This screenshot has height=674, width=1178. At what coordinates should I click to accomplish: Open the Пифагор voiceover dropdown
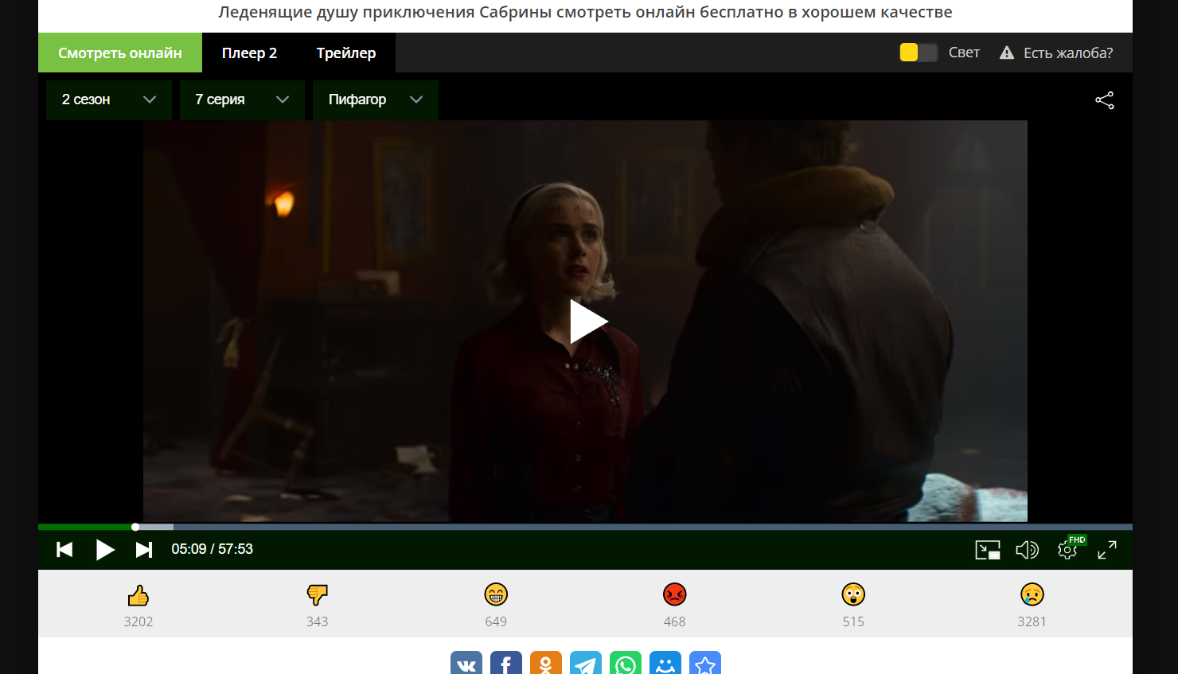376,100
